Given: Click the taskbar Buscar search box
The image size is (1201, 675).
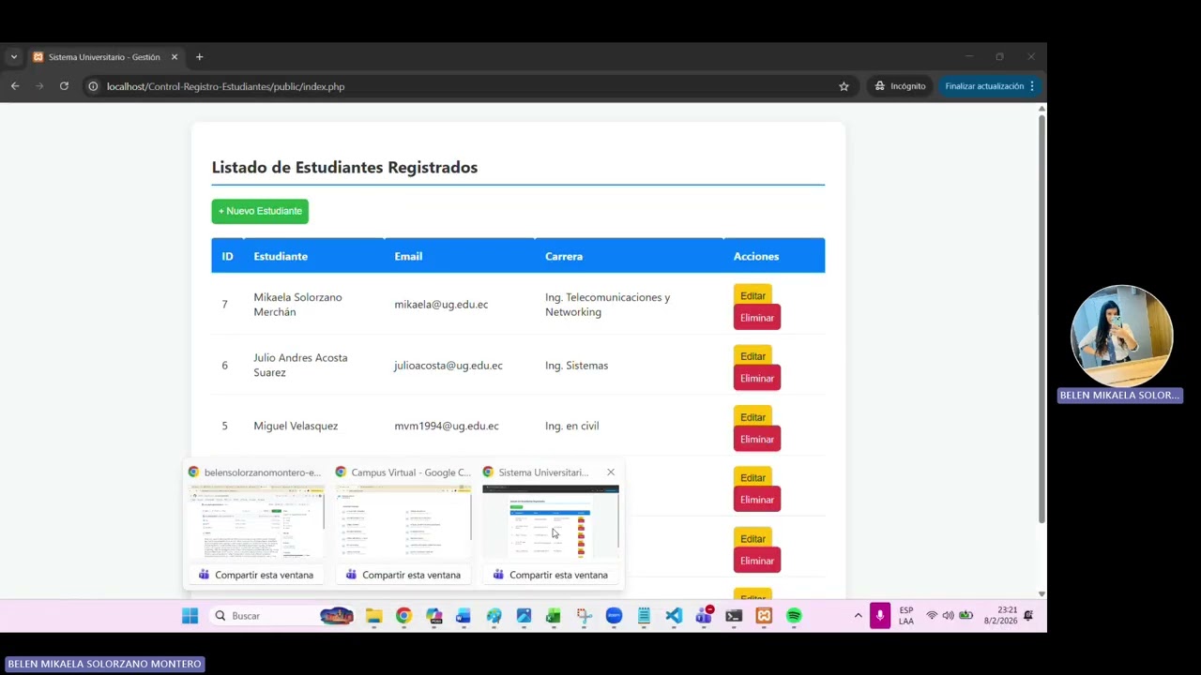Looking at the screenshot, I should pyautogui.click(x=281, y=616).
